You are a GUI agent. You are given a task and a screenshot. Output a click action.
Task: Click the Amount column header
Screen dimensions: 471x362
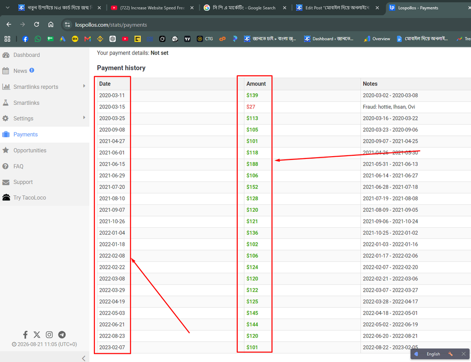coord(256,84)
